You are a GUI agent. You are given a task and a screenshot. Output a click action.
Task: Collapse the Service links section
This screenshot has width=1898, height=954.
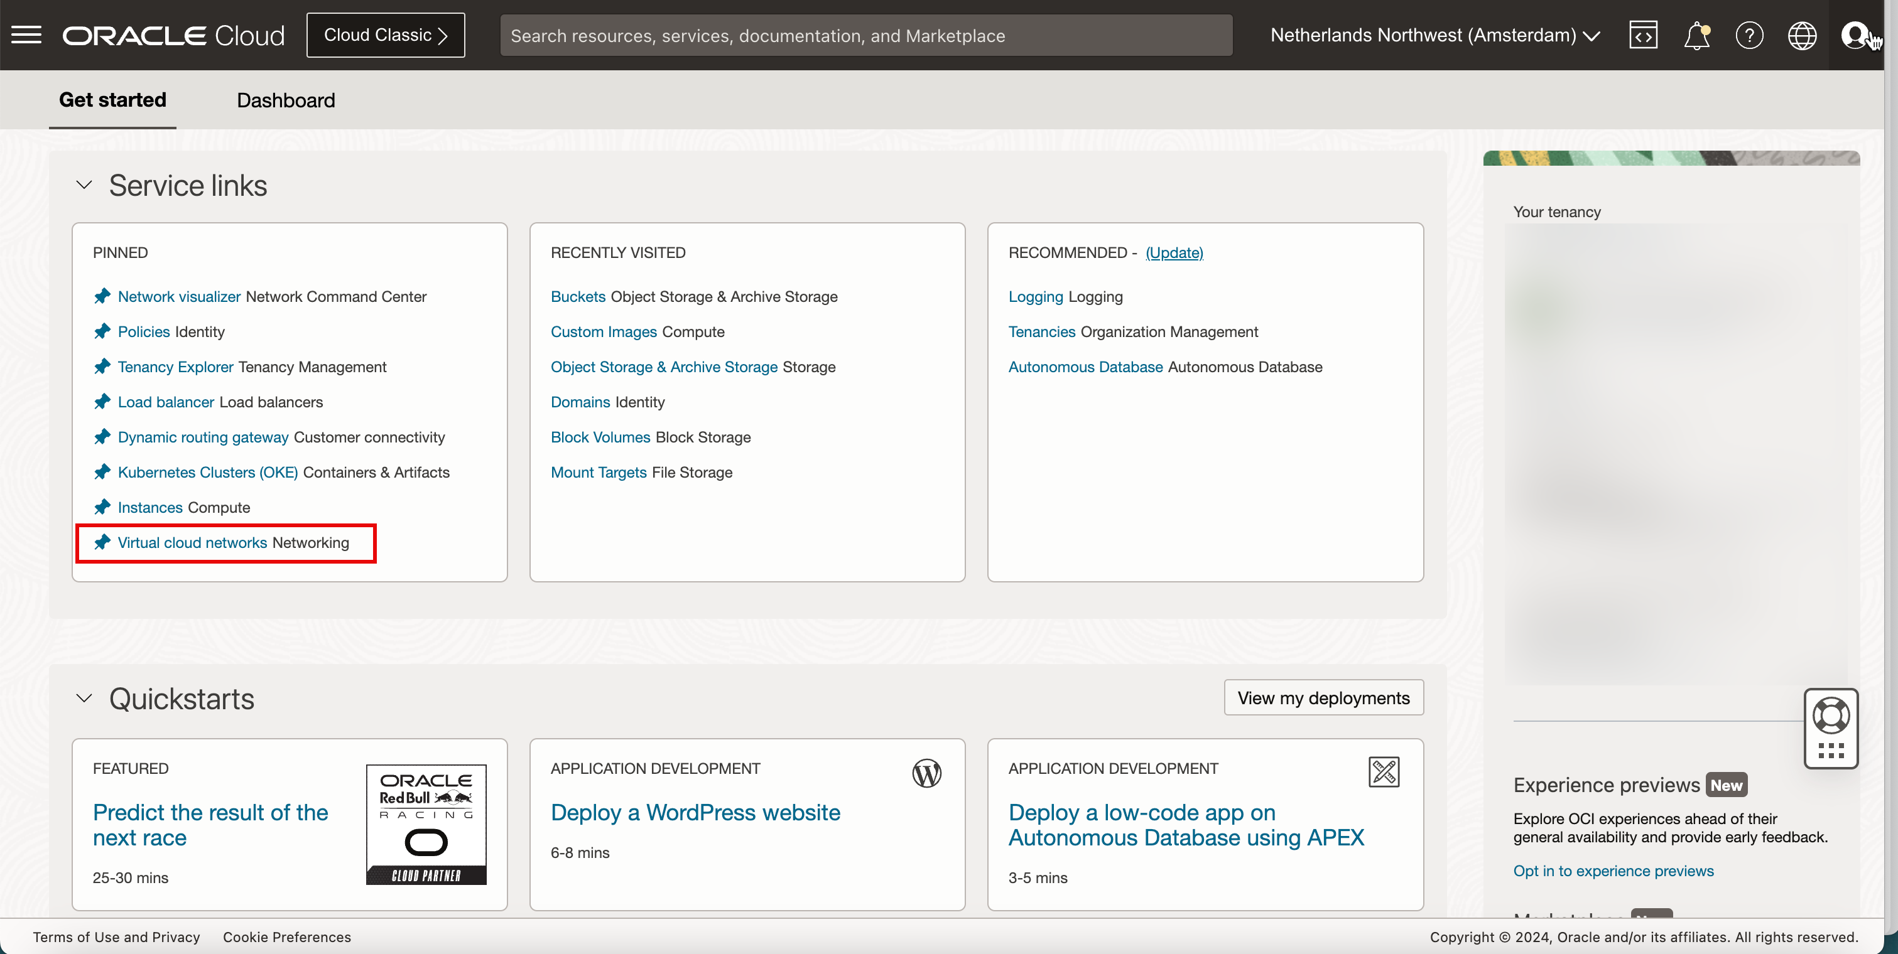(84, 185)
